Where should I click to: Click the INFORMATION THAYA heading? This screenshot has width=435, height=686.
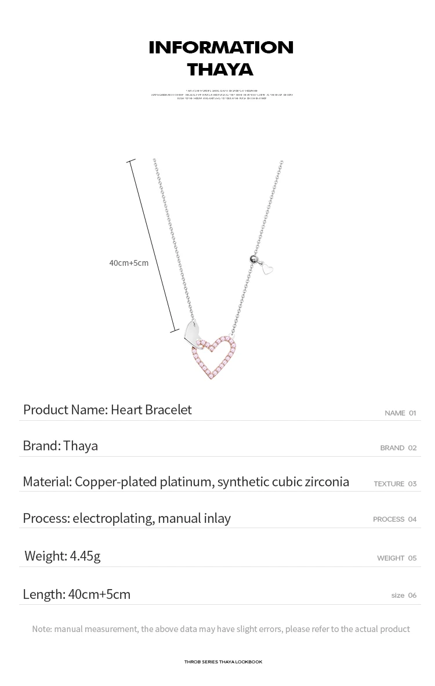click(221, 58)
